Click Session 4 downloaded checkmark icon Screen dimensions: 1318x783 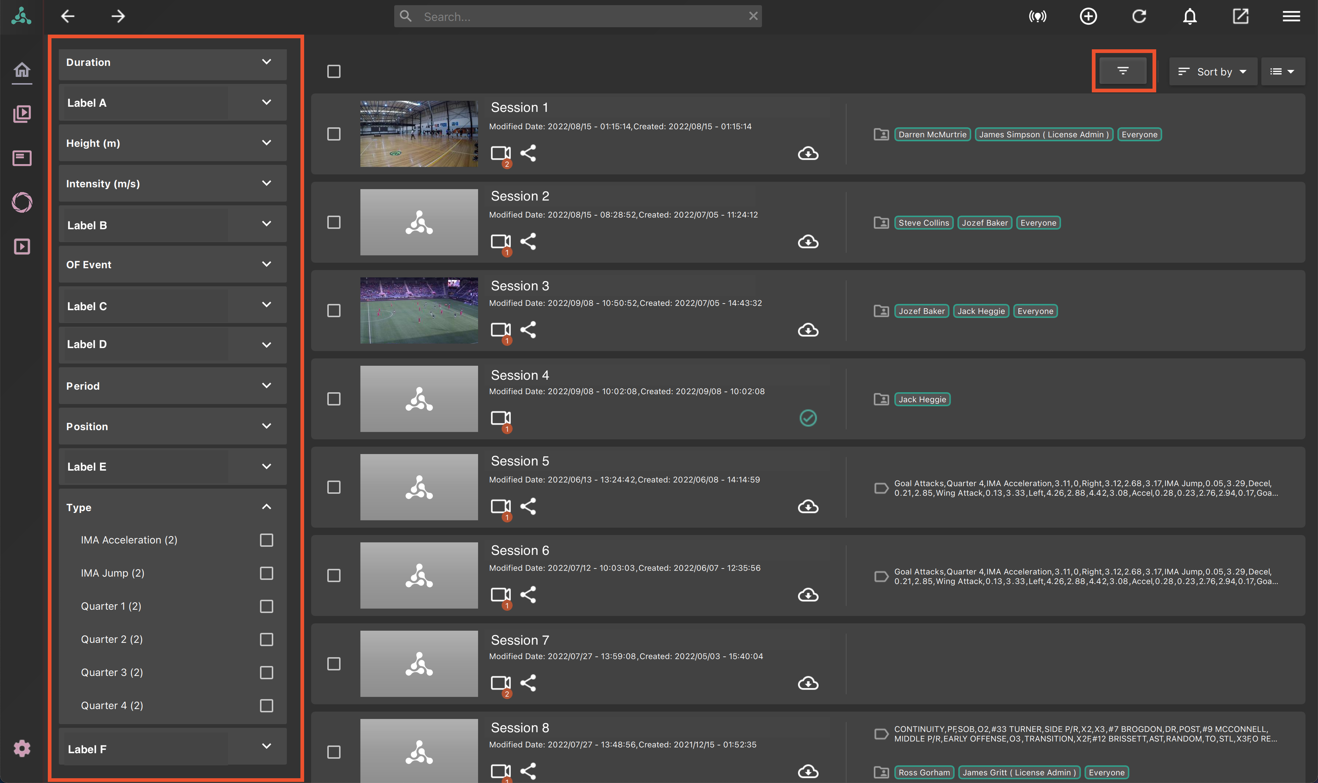pyautogui.click(x=808, y=418)
